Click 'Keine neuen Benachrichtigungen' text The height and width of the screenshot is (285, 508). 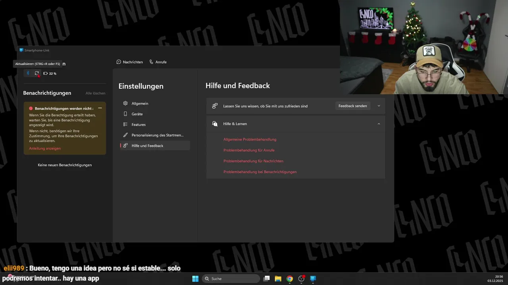[65, 165]
